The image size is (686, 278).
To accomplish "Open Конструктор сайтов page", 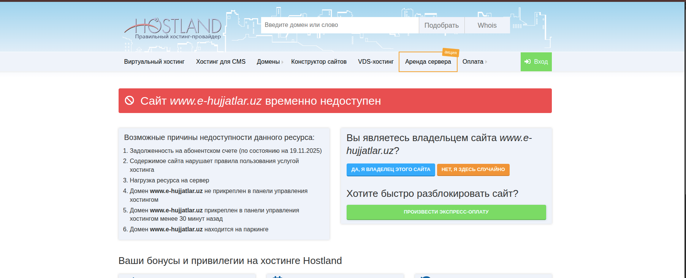I will [318, 62].
